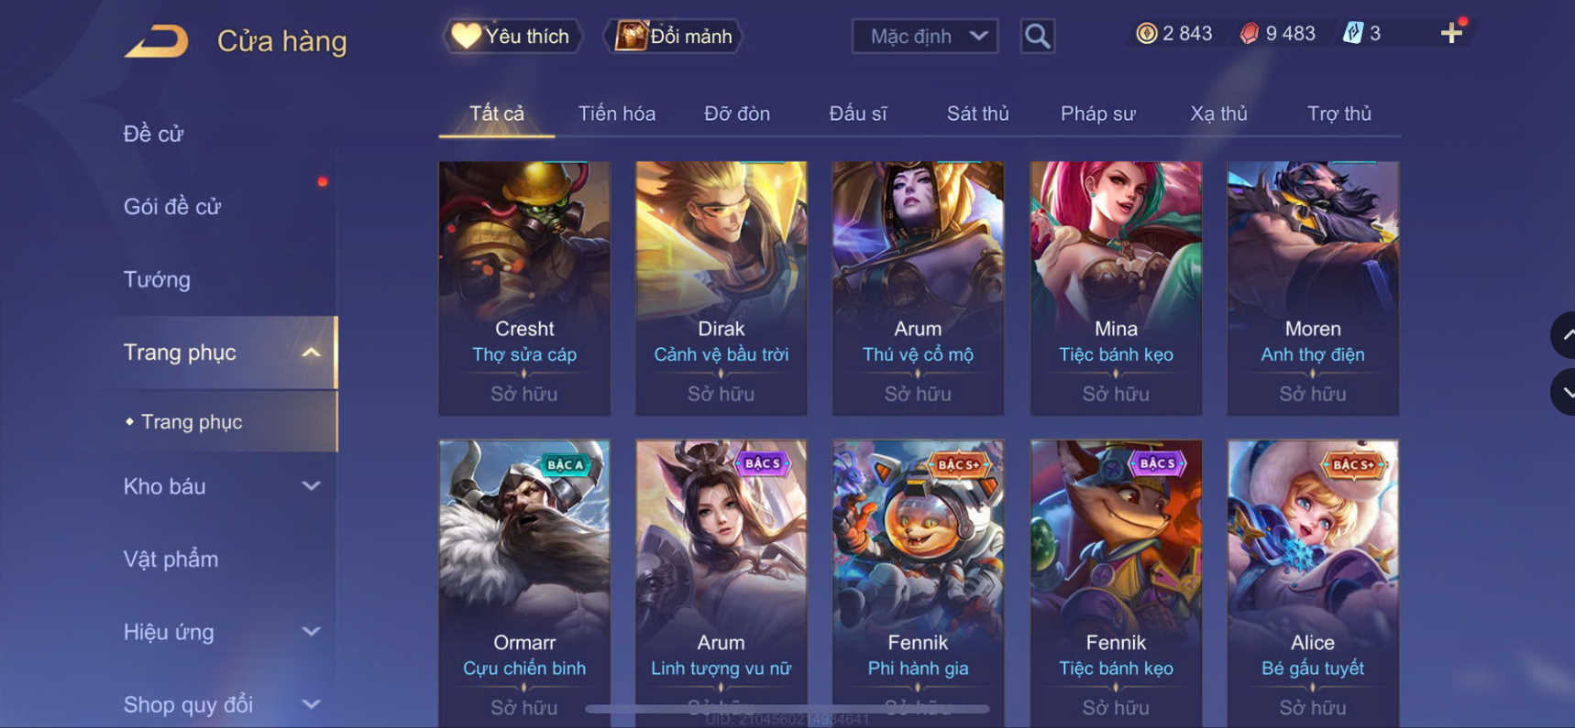Open the Mặc định sort dropdown

[x=925, y=36]
